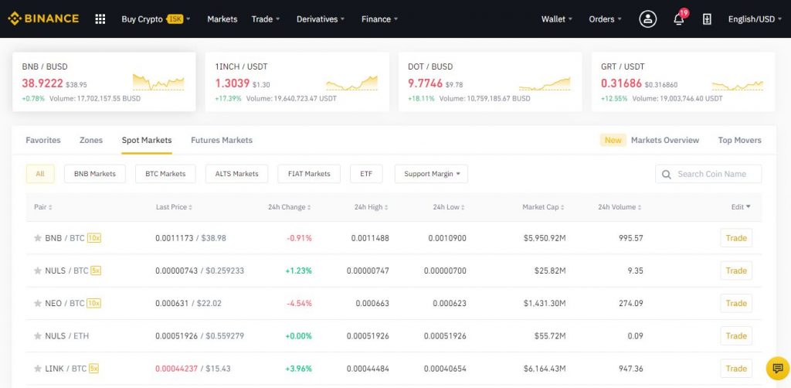Sort by 24h Low column
This screenshot has height=388, width=791.
coord(449,207)
